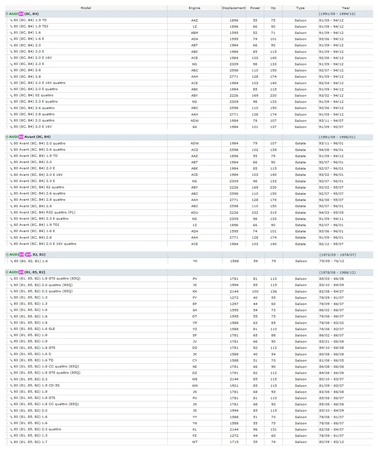Click magnifier icon beside 80 Avant 1.6 E

11,231
